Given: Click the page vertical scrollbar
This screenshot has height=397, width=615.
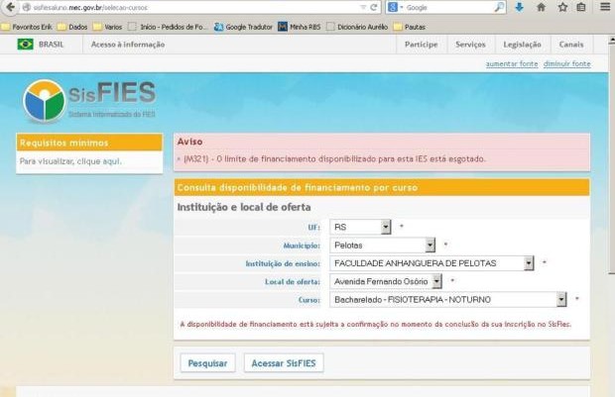Looking at the screenshot, I should (611, 156).
